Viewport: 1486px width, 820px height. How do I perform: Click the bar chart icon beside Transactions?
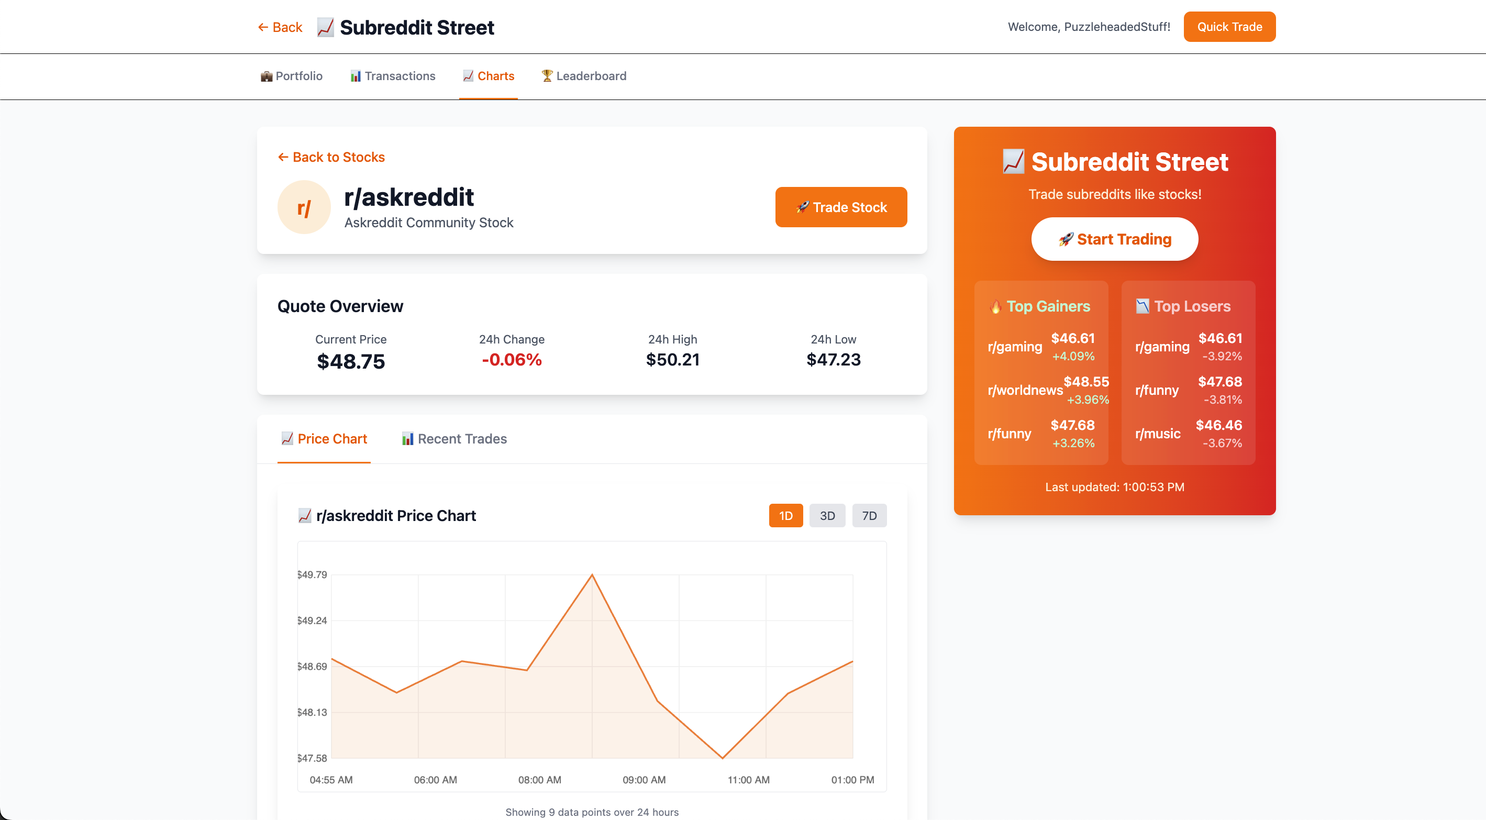tap(356, 76)
